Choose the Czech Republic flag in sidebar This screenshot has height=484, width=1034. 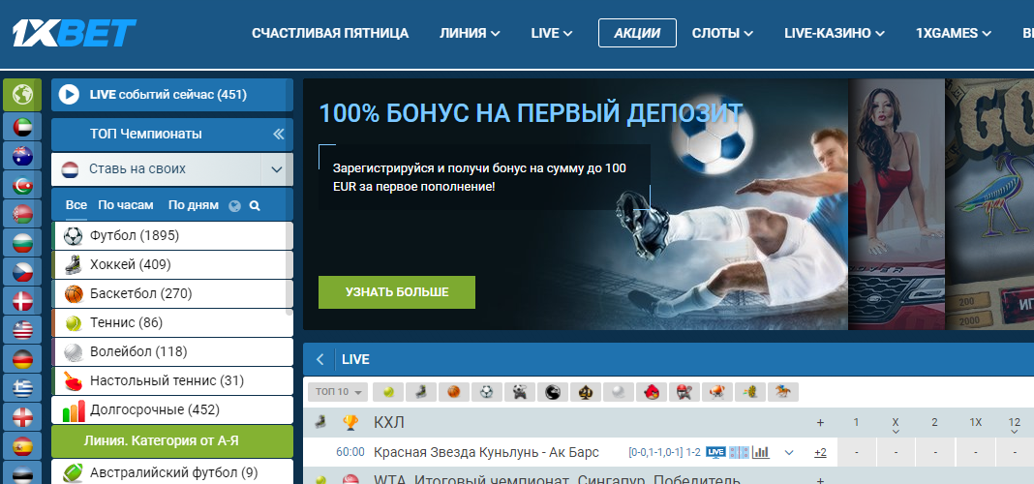click(x=22, y=272)
